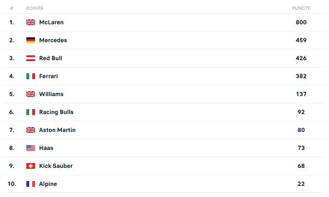This screenshot has width=329, height=197.
Task: Click the UK flag beside Williams
Action: (31, 94)
